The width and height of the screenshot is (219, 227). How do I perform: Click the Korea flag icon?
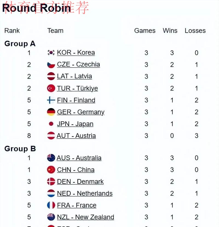point(51,53)
